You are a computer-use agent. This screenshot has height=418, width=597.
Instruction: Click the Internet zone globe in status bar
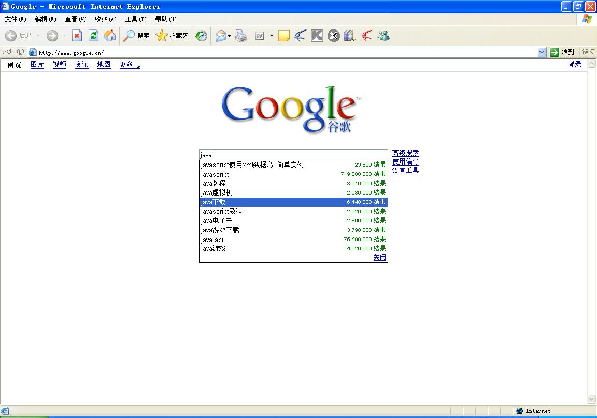click(x=520, y=411)
